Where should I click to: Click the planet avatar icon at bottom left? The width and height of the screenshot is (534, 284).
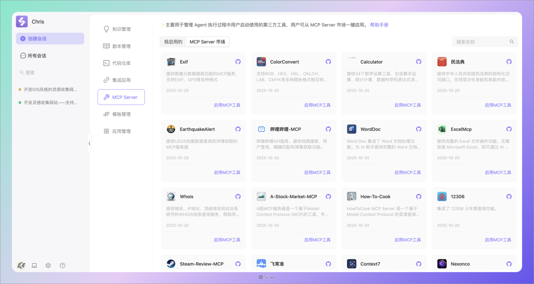[21, 265]
